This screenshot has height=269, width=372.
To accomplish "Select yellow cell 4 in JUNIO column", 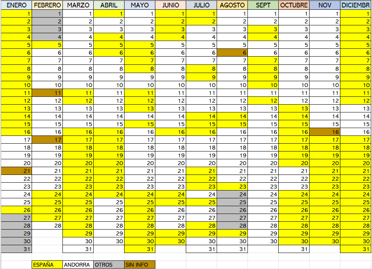I will click(x=171, y=37).
